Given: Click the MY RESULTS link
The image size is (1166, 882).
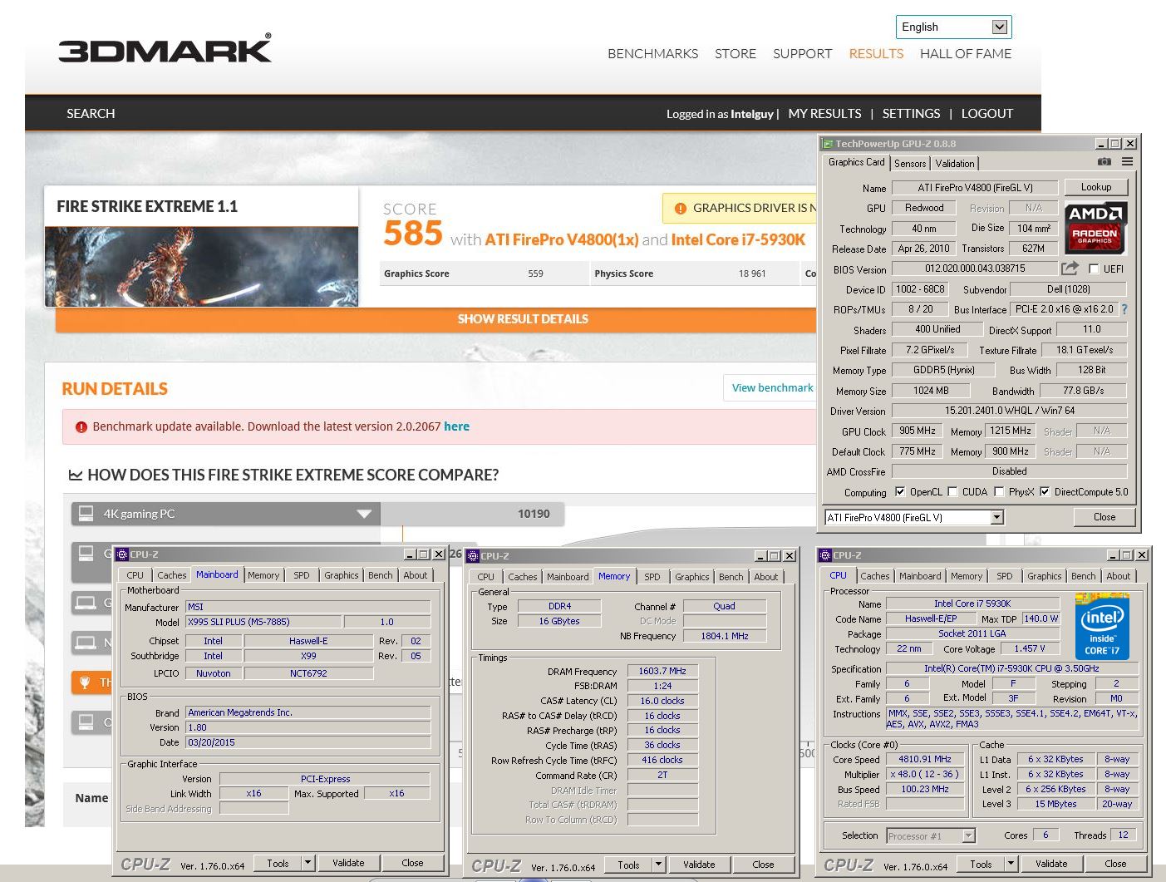Looking at the screenshot, I should click(x=824, y=114).
